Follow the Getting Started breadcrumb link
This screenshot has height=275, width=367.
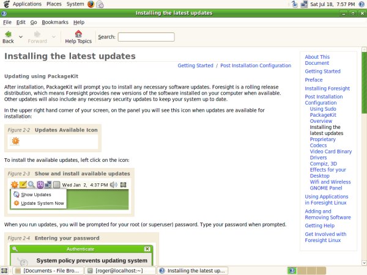click(x=195, y=65)
